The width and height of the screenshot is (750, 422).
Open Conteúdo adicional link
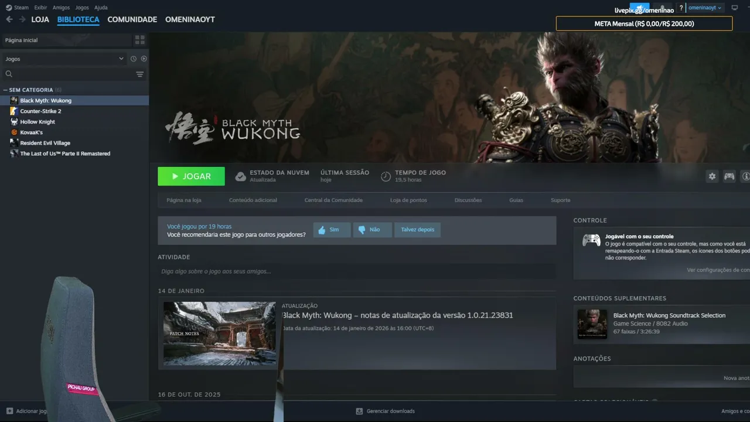(253, 200)
